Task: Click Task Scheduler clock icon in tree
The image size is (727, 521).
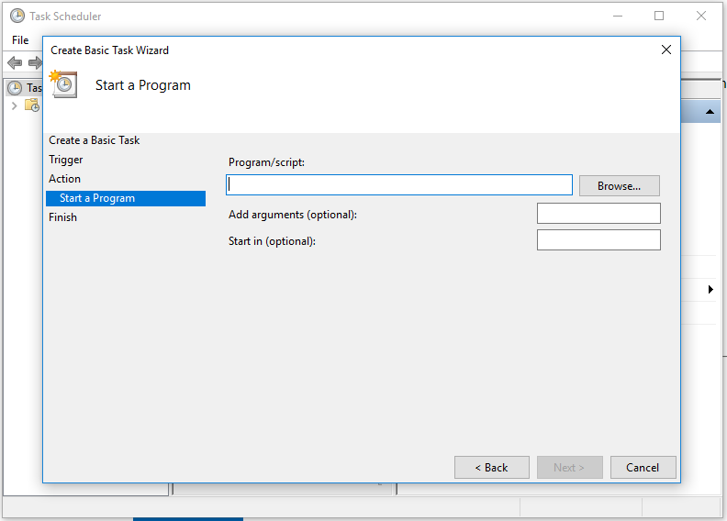Action: [15, 87]
